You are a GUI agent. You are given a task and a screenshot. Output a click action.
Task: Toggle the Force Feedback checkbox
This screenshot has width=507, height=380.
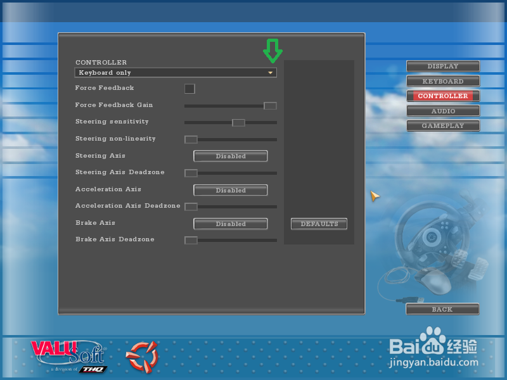(189, 89)
